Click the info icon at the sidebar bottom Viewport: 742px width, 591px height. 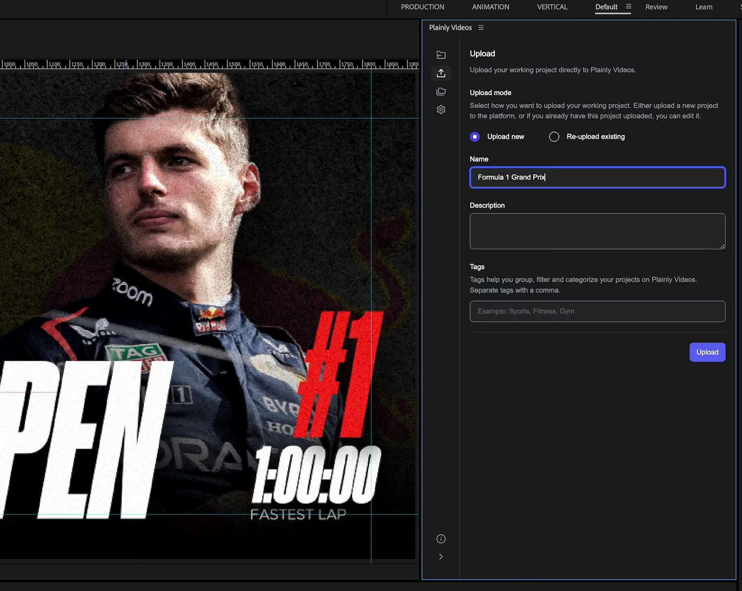point(441,539)
